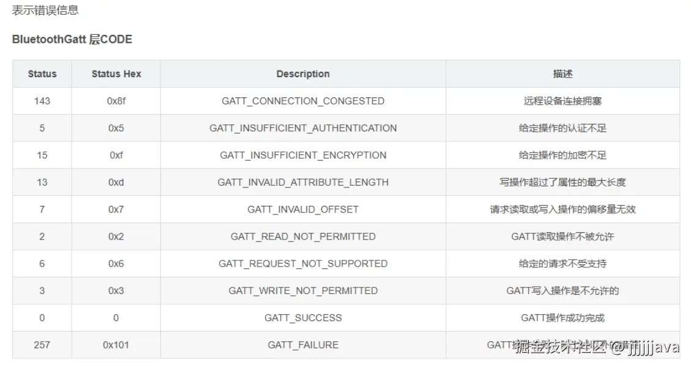Click the 远程设备连接拥塞 description cell
This screenshot has width=691, height=367.
(562, 101)
